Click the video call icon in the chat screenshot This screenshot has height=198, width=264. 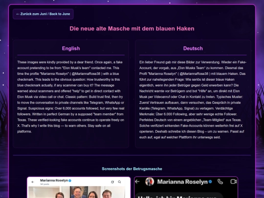pos(234,181)
